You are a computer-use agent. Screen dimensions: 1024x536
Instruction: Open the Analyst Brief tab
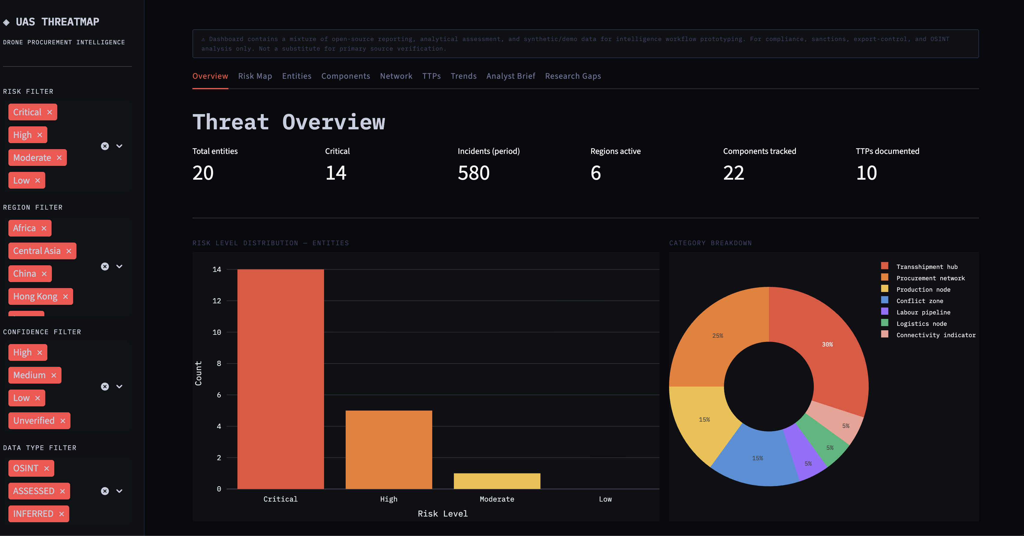(511, 76)
